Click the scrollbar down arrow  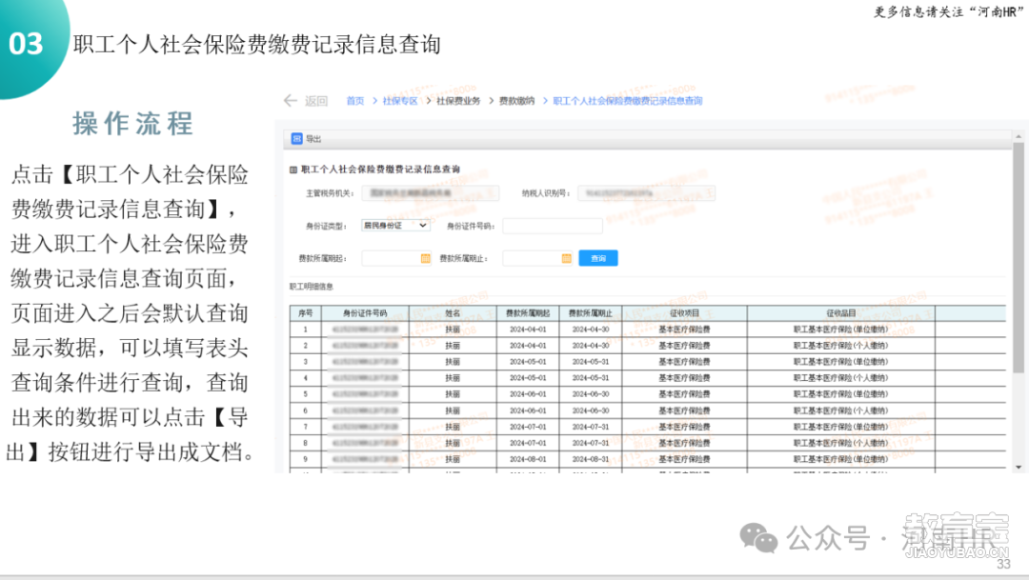(1019, 468)
